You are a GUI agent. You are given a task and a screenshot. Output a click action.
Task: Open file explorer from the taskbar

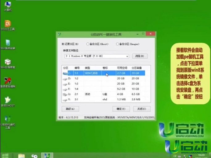[x=21, y=156]
